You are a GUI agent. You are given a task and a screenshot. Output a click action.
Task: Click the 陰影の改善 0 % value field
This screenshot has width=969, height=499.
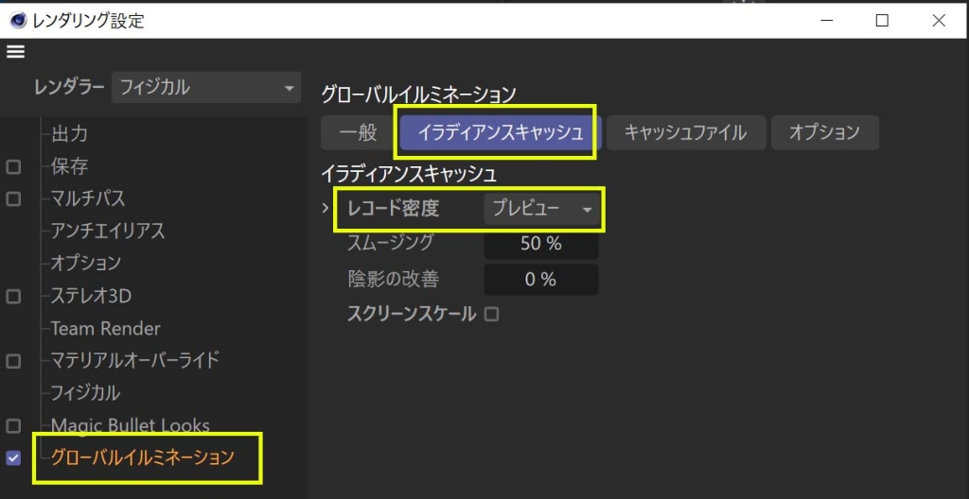click(540, 280)
